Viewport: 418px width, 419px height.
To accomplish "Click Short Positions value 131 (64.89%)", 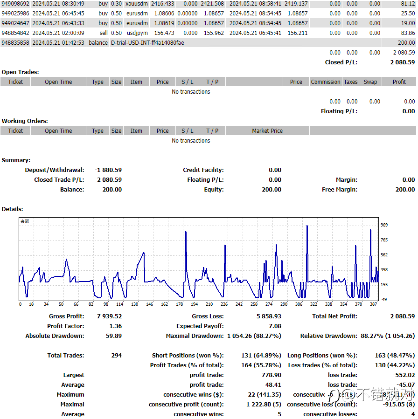I will [261, 356].
